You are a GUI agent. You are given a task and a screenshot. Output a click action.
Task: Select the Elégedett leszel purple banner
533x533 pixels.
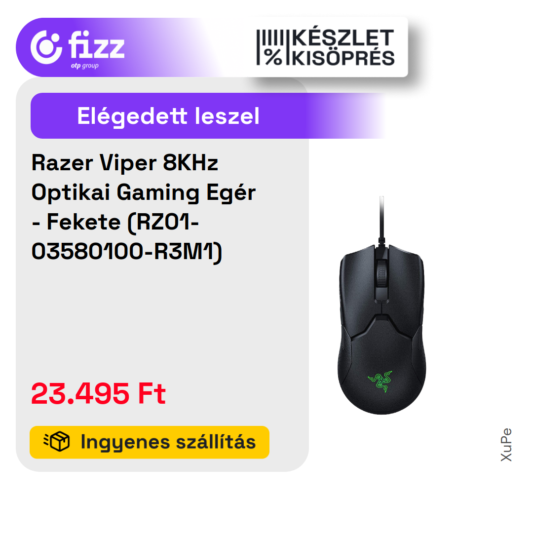point(207,115)
